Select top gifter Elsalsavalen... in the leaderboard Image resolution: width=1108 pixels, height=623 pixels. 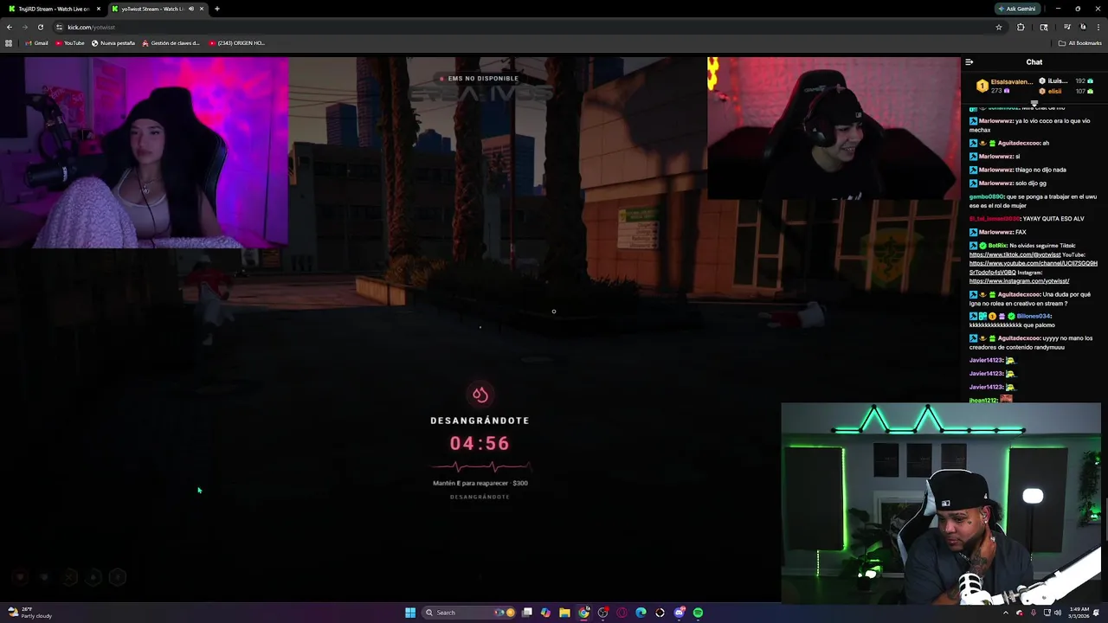(x=1005, y=86)
